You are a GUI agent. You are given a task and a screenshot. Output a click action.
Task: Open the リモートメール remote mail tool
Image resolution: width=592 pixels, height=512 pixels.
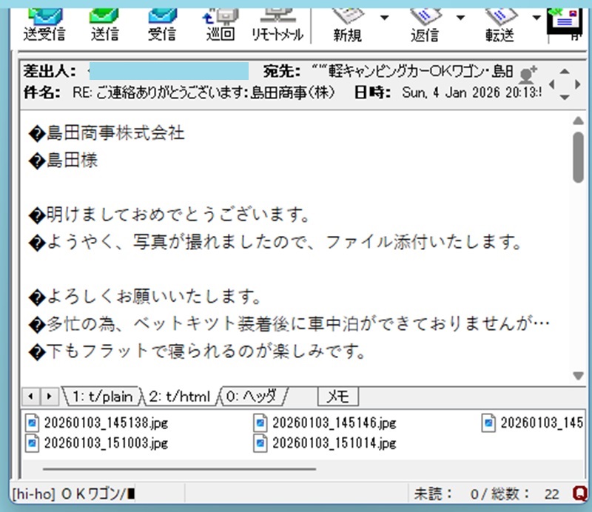(277, 21)
